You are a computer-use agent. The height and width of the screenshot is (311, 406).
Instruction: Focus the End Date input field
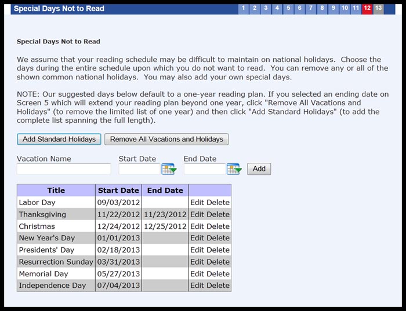(x=205, y=169)
